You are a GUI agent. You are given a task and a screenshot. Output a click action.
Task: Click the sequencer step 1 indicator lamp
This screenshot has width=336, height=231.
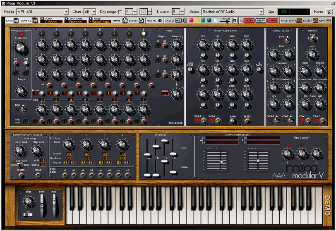click(x=41, y=34)
